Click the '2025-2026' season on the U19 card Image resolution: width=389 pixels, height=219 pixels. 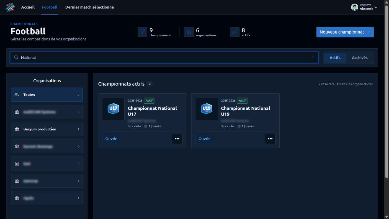tap(228, 101)
